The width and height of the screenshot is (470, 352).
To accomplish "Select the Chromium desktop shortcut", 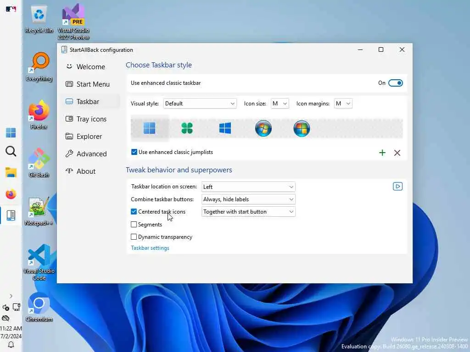I will (x=39, y=308).
